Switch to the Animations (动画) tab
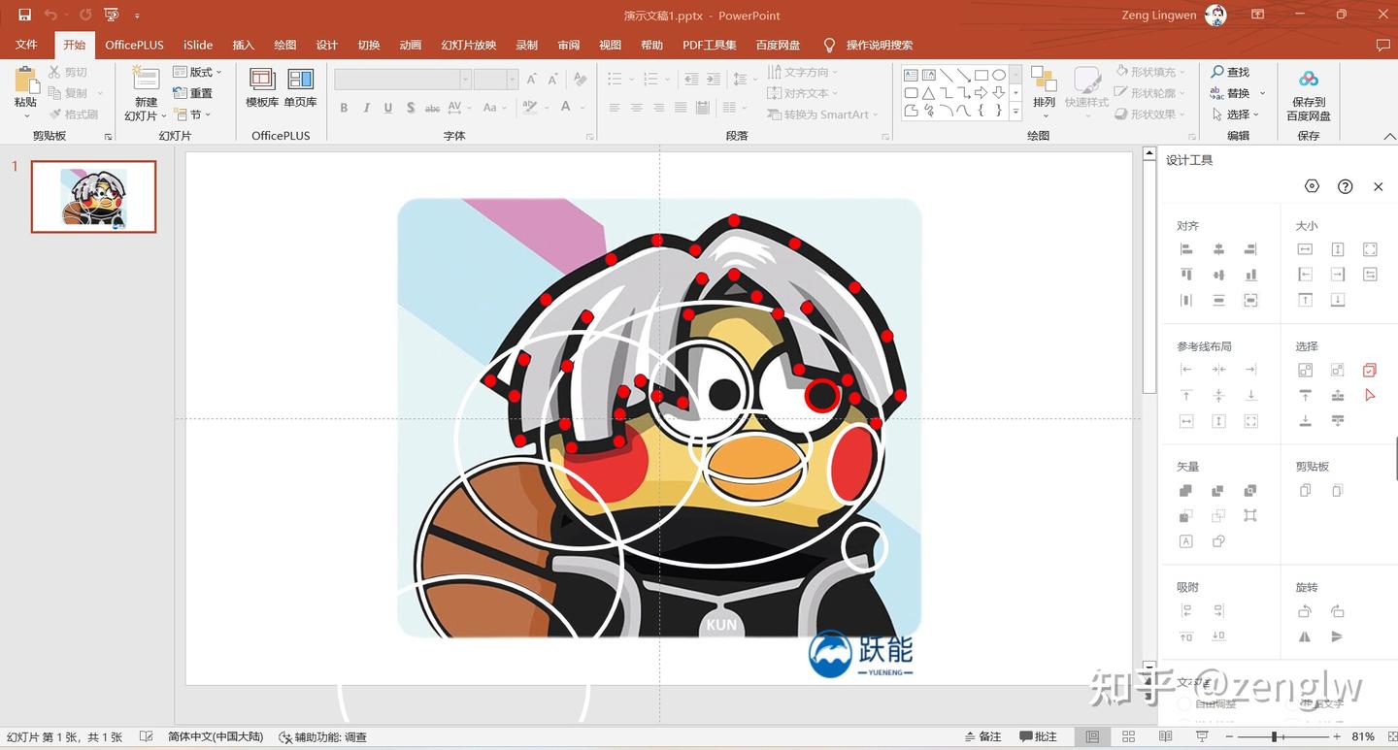The height and width of the screenshot is (750, 1398). pyautogui.click(x=411, y=46)
